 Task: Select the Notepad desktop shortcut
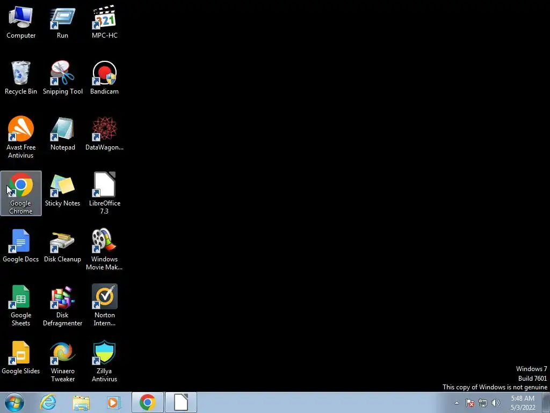coord(62,133)
